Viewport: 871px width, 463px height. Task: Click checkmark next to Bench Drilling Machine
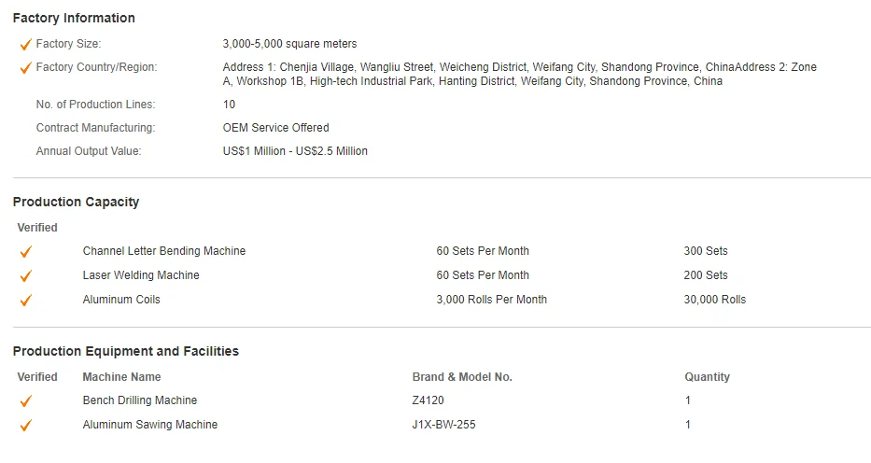(25, 400)
